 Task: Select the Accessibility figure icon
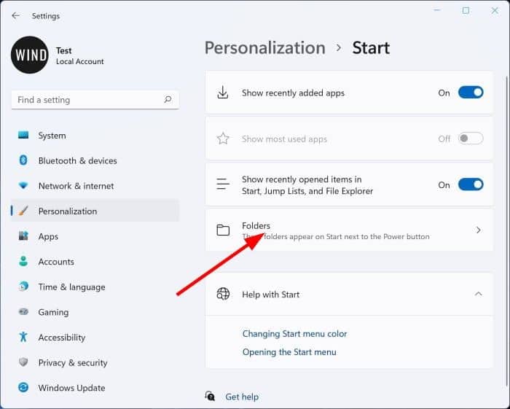pos(23,337)
